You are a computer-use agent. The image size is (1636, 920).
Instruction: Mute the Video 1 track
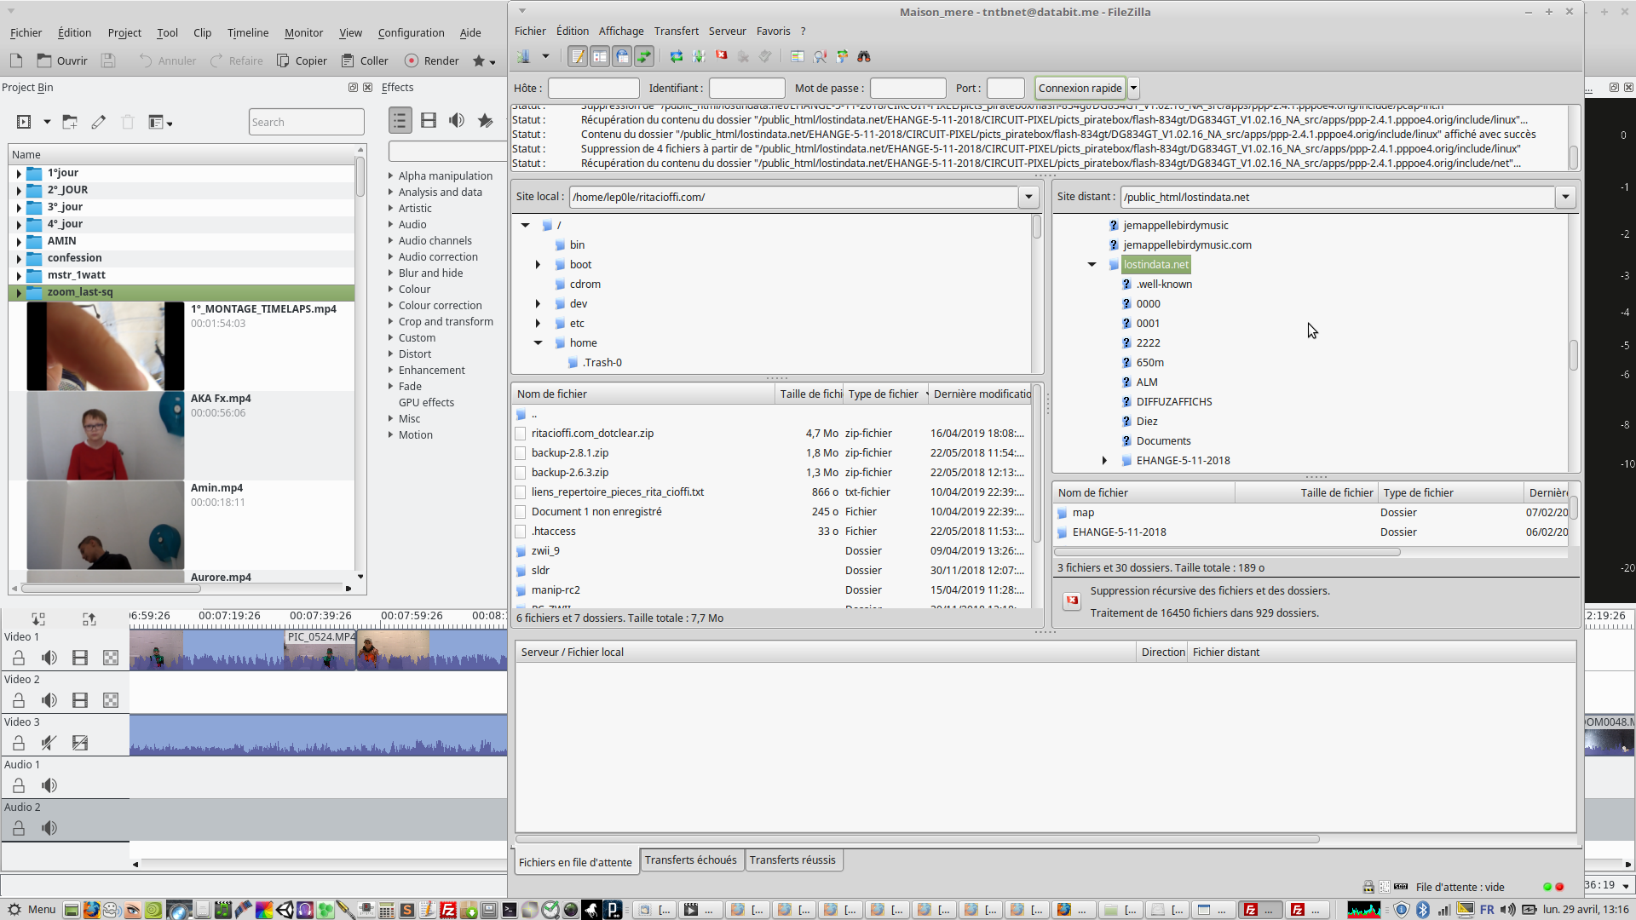tap(49, 658)
